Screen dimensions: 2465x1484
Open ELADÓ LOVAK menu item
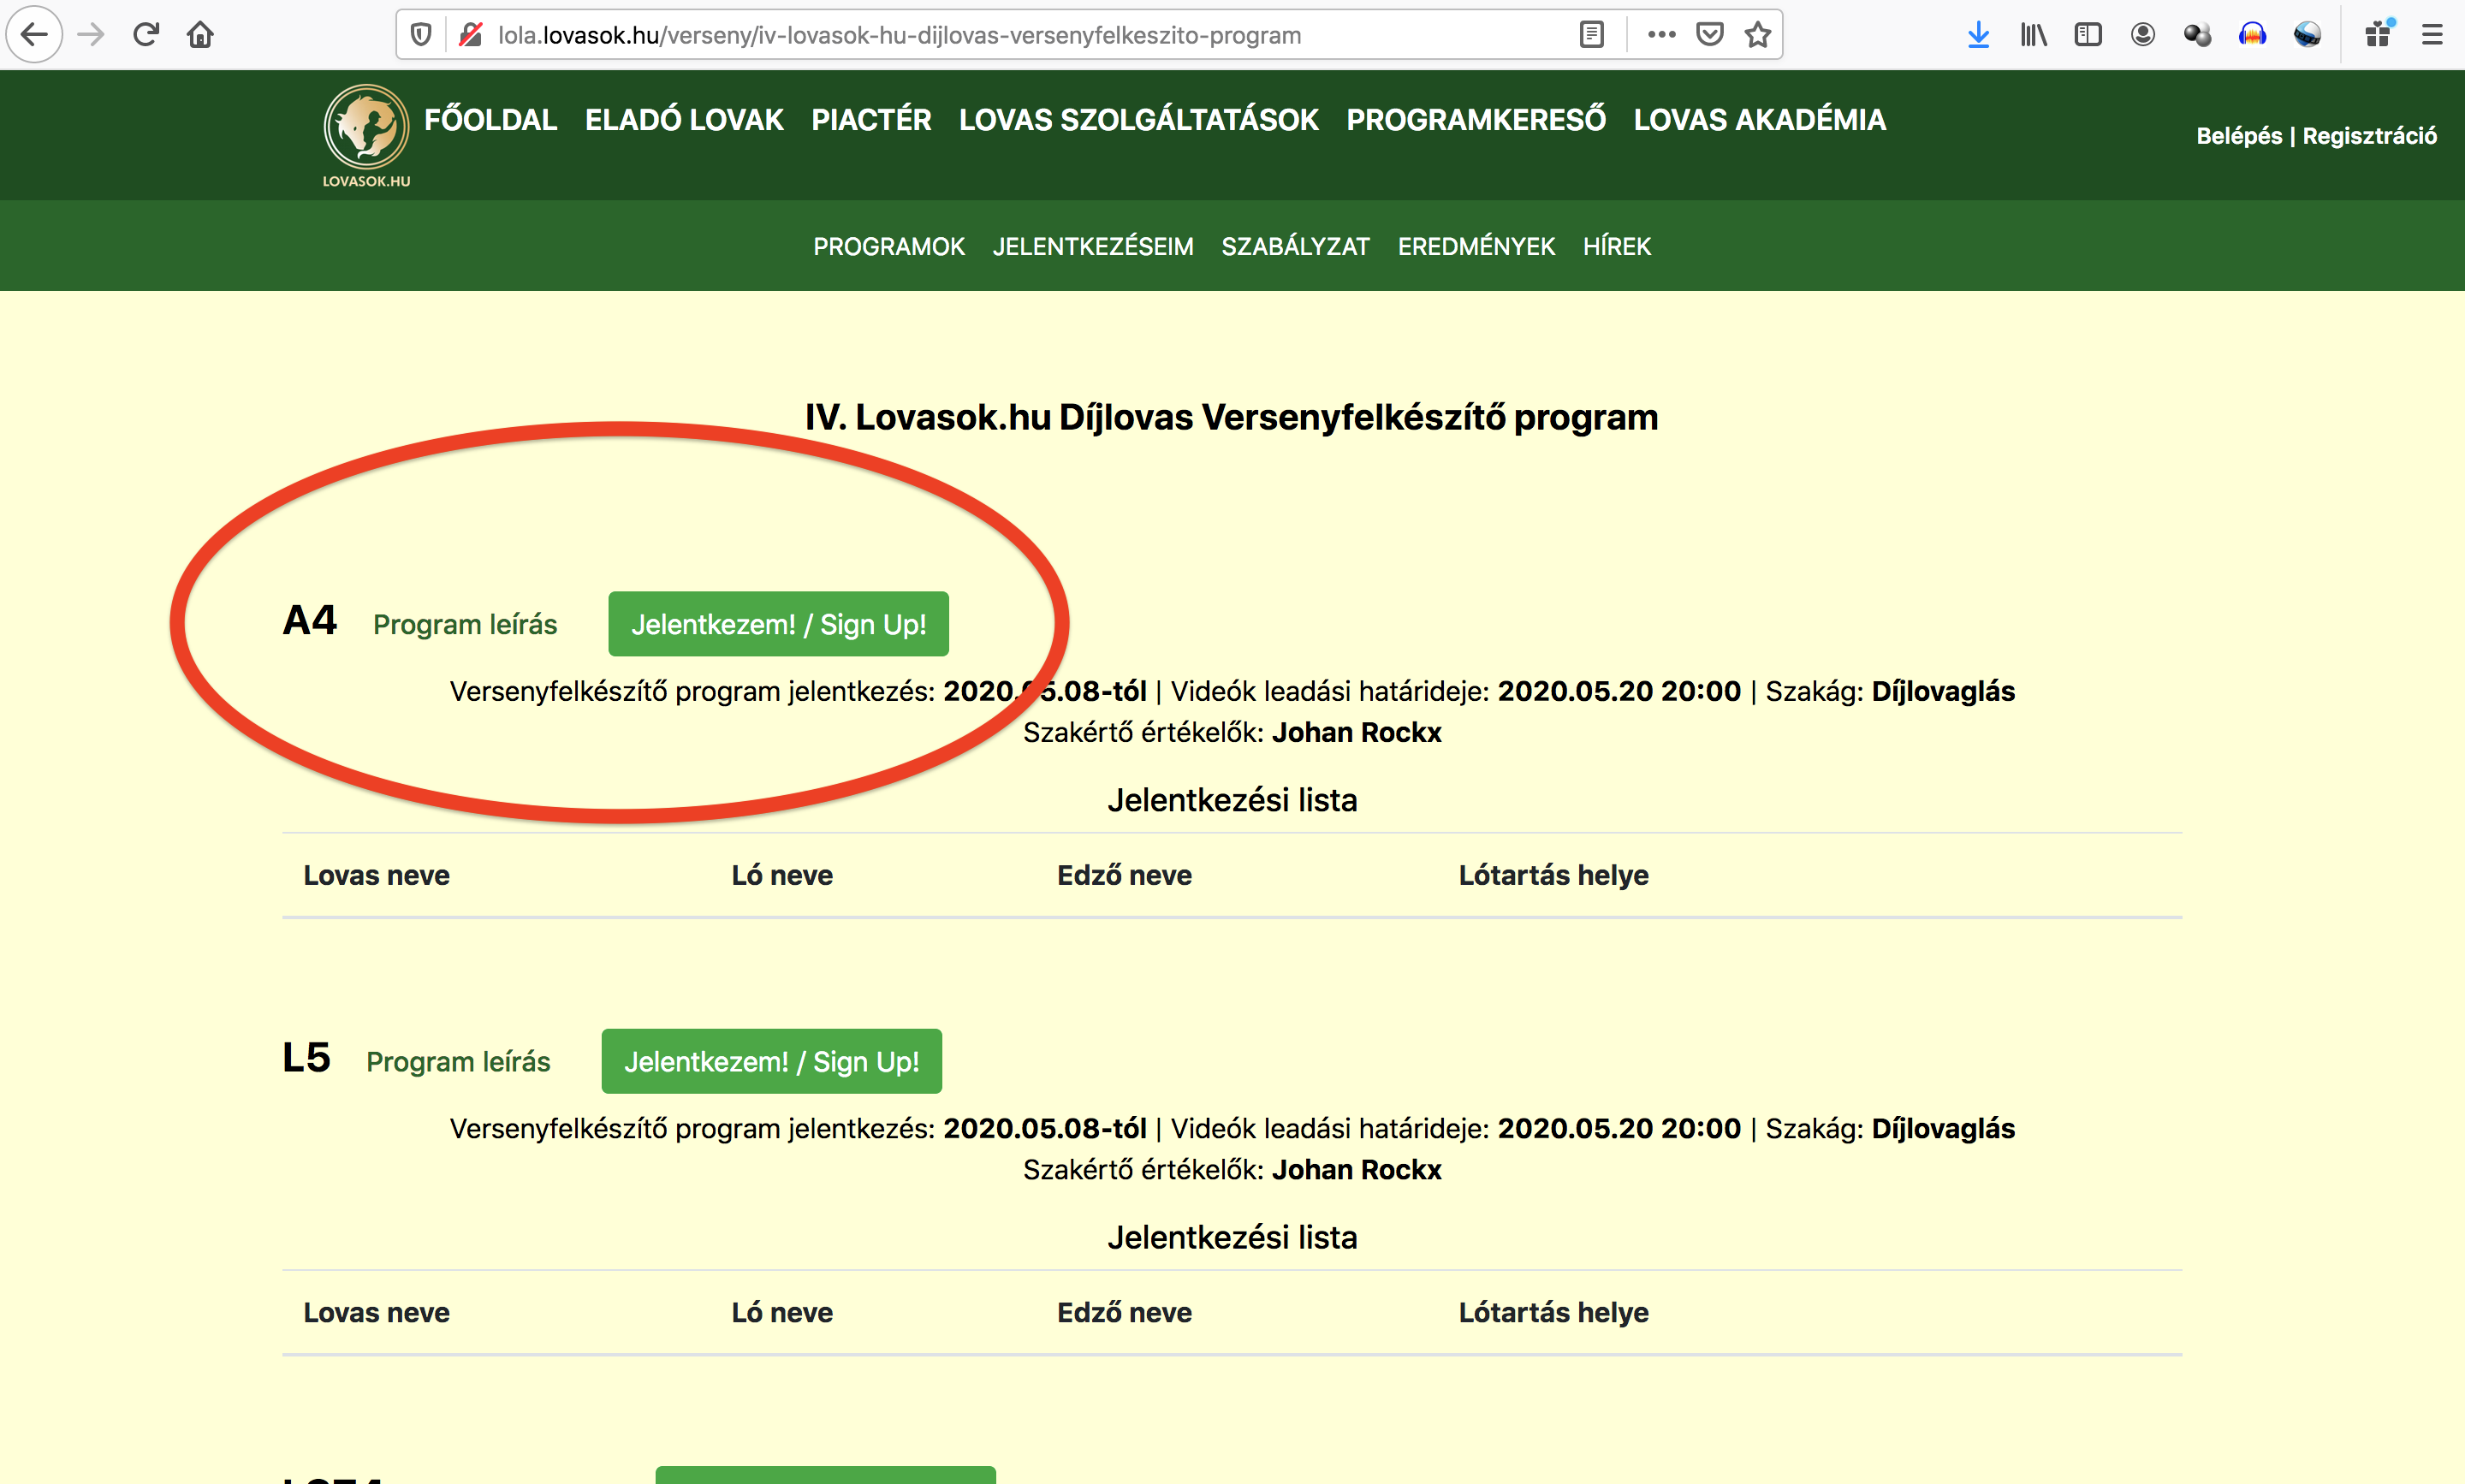point(684,120)
